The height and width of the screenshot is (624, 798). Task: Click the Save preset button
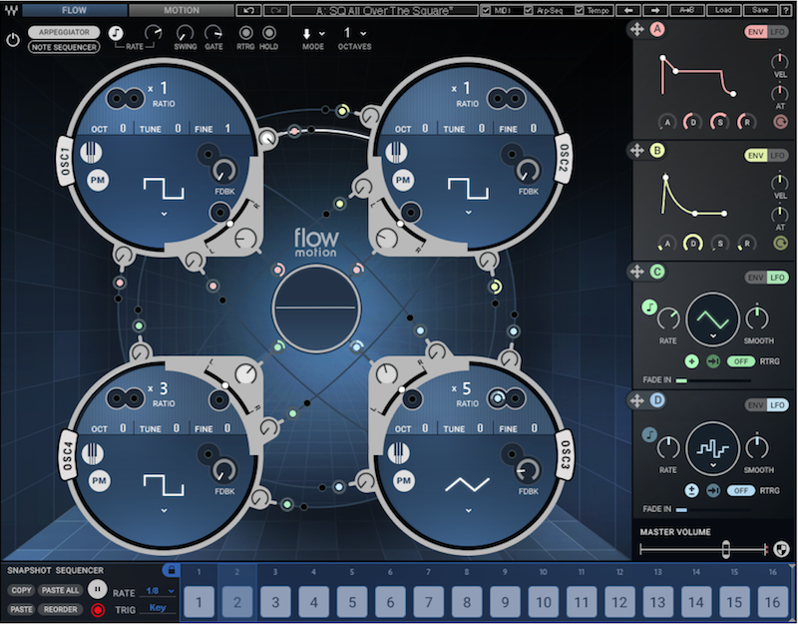click(x=760, y=10)
